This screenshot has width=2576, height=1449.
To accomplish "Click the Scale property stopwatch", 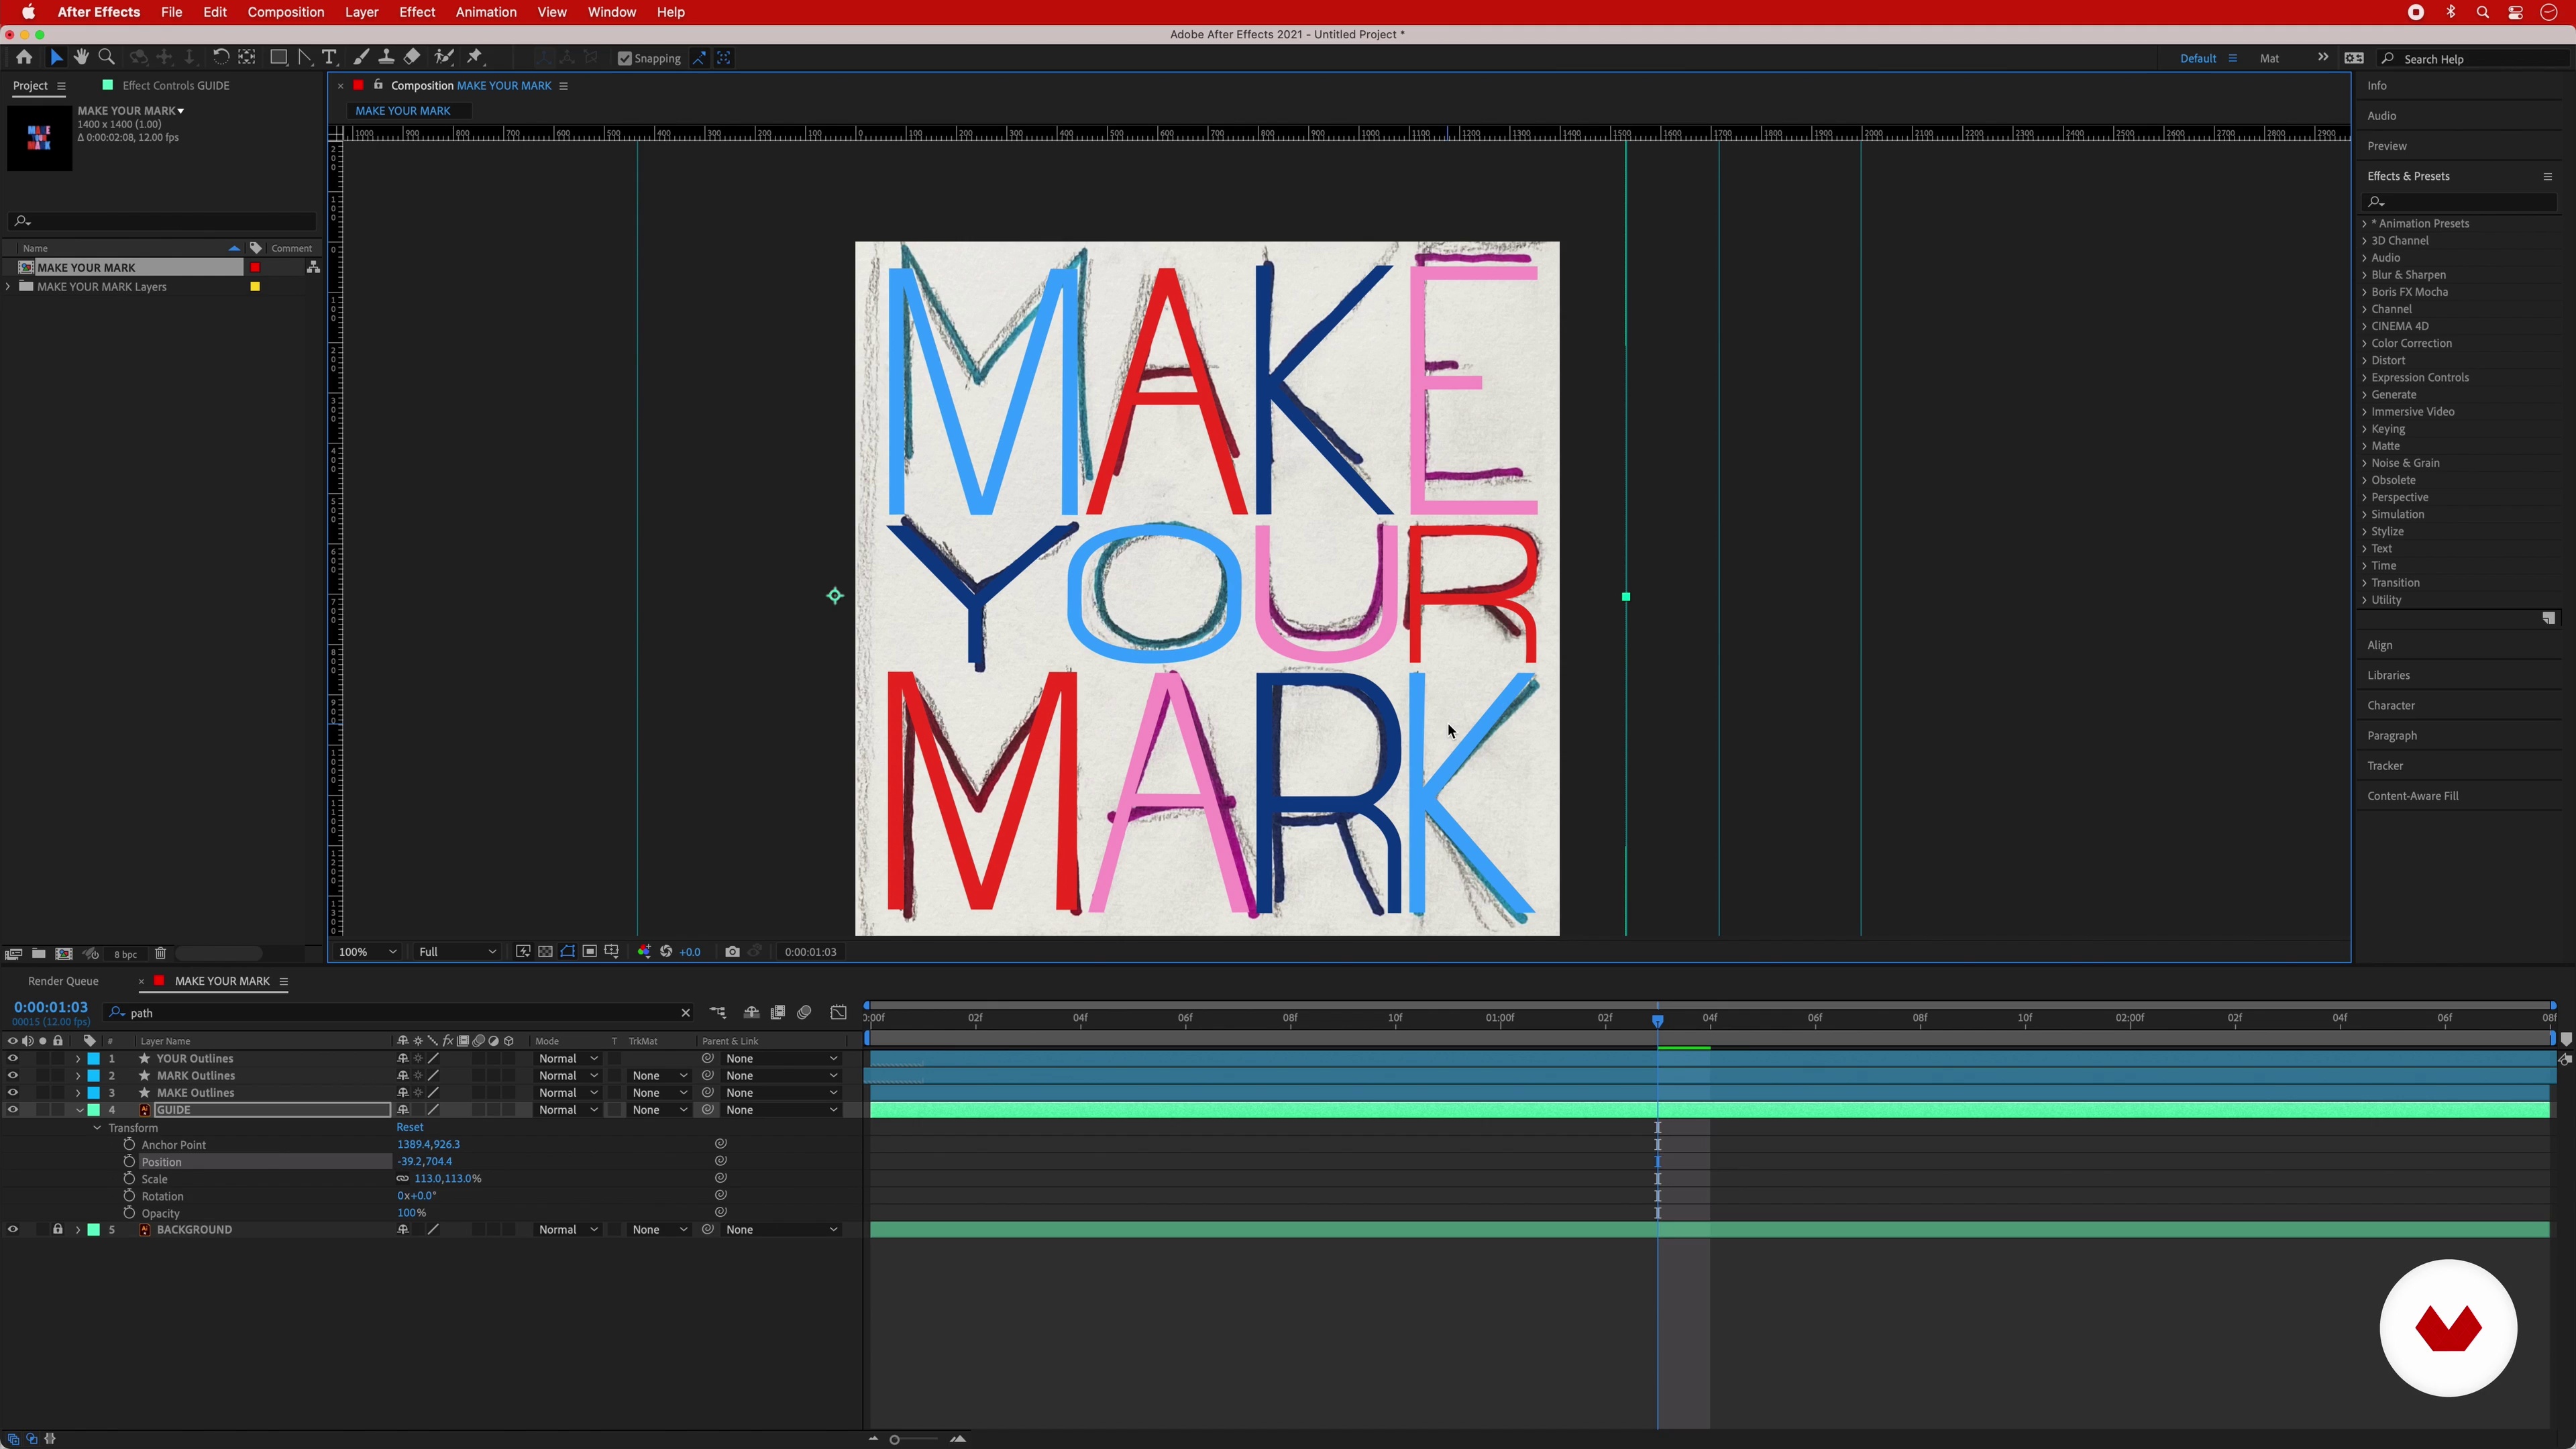I will point(129,1179).
